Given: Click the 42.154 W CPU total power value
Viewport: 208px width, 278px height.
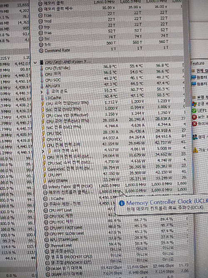Looking at the screenshot, I should (111, 144).
